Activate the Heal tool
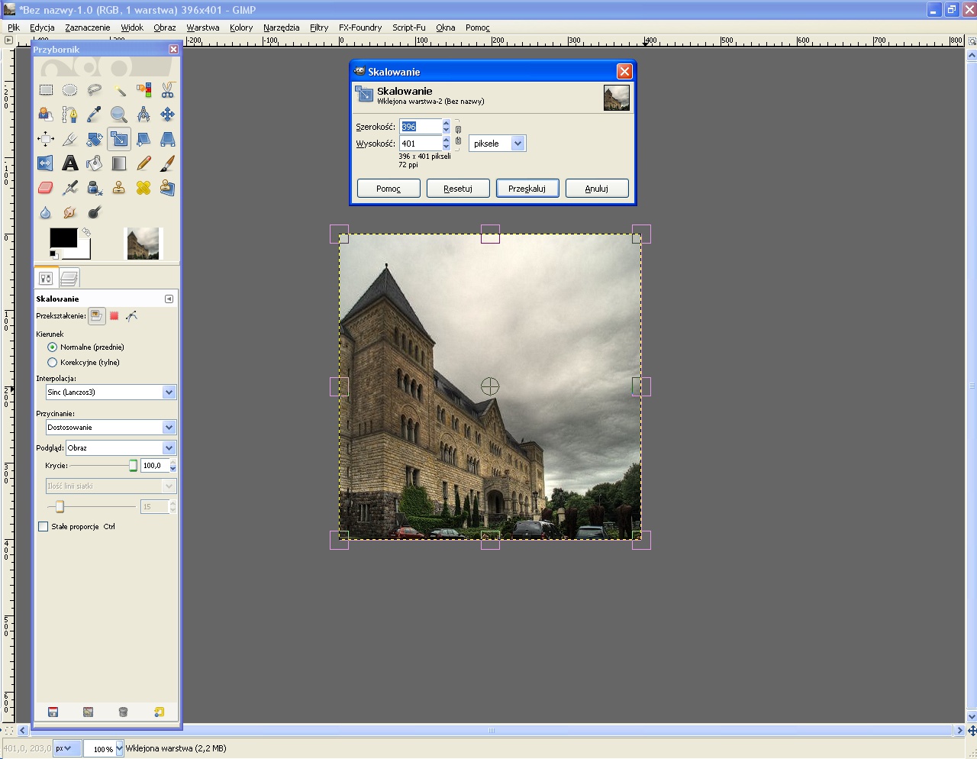977x759 pixels. pos(143,188)
